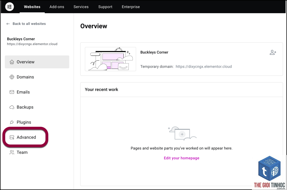This screenshot has width=287, height=190.
Task: Open the Support menu
Action: [105, 7]
